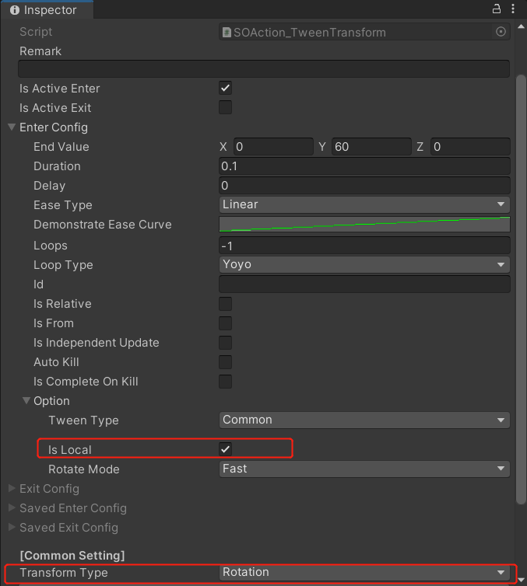Open the Inspector three-dot options menu
Screen dimensions: 527x586
pyautogui.click(x=513, y=9)
